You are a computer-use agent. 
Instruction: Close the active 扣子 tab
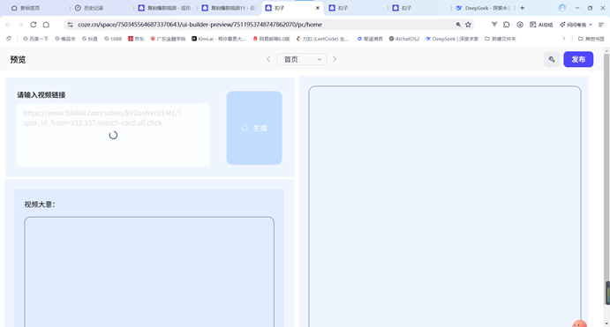pos(318,8)
